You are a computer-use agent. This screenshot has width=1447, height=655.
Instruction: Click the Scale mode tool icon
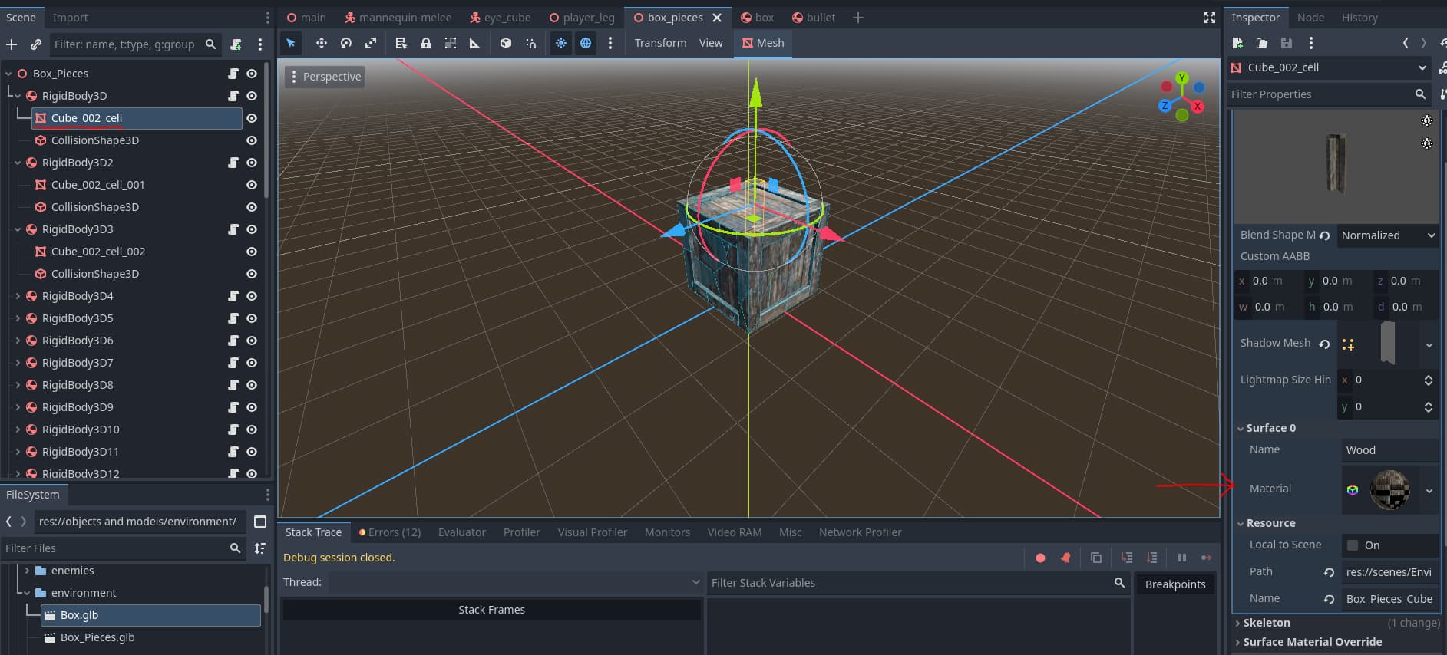point(371,43)
